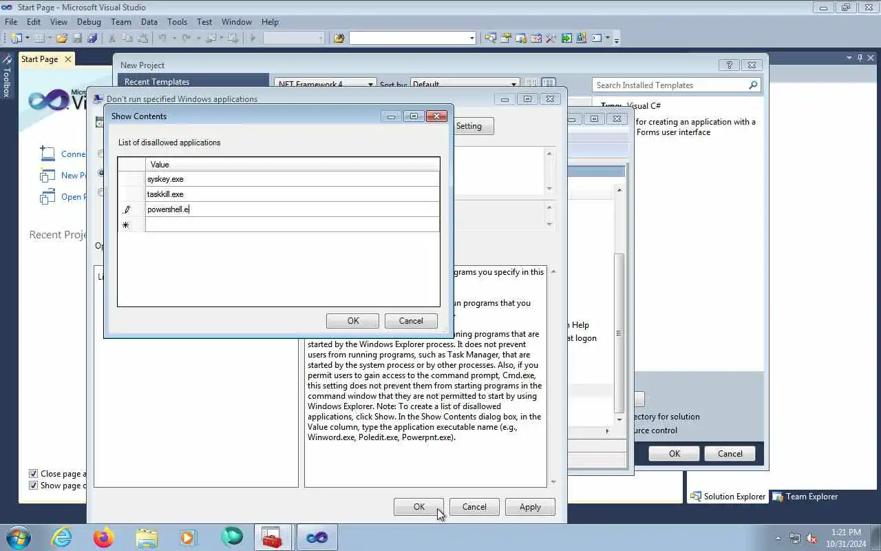Click OK in the policy setting dialog
The height and width of the screenshot is (551, 881).
pyautogui.click(x=419, y=507)
